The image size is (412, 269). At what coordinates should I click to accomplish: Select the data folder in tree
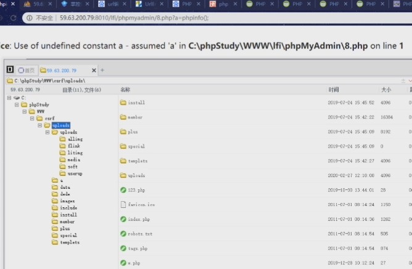coord(61,187)
